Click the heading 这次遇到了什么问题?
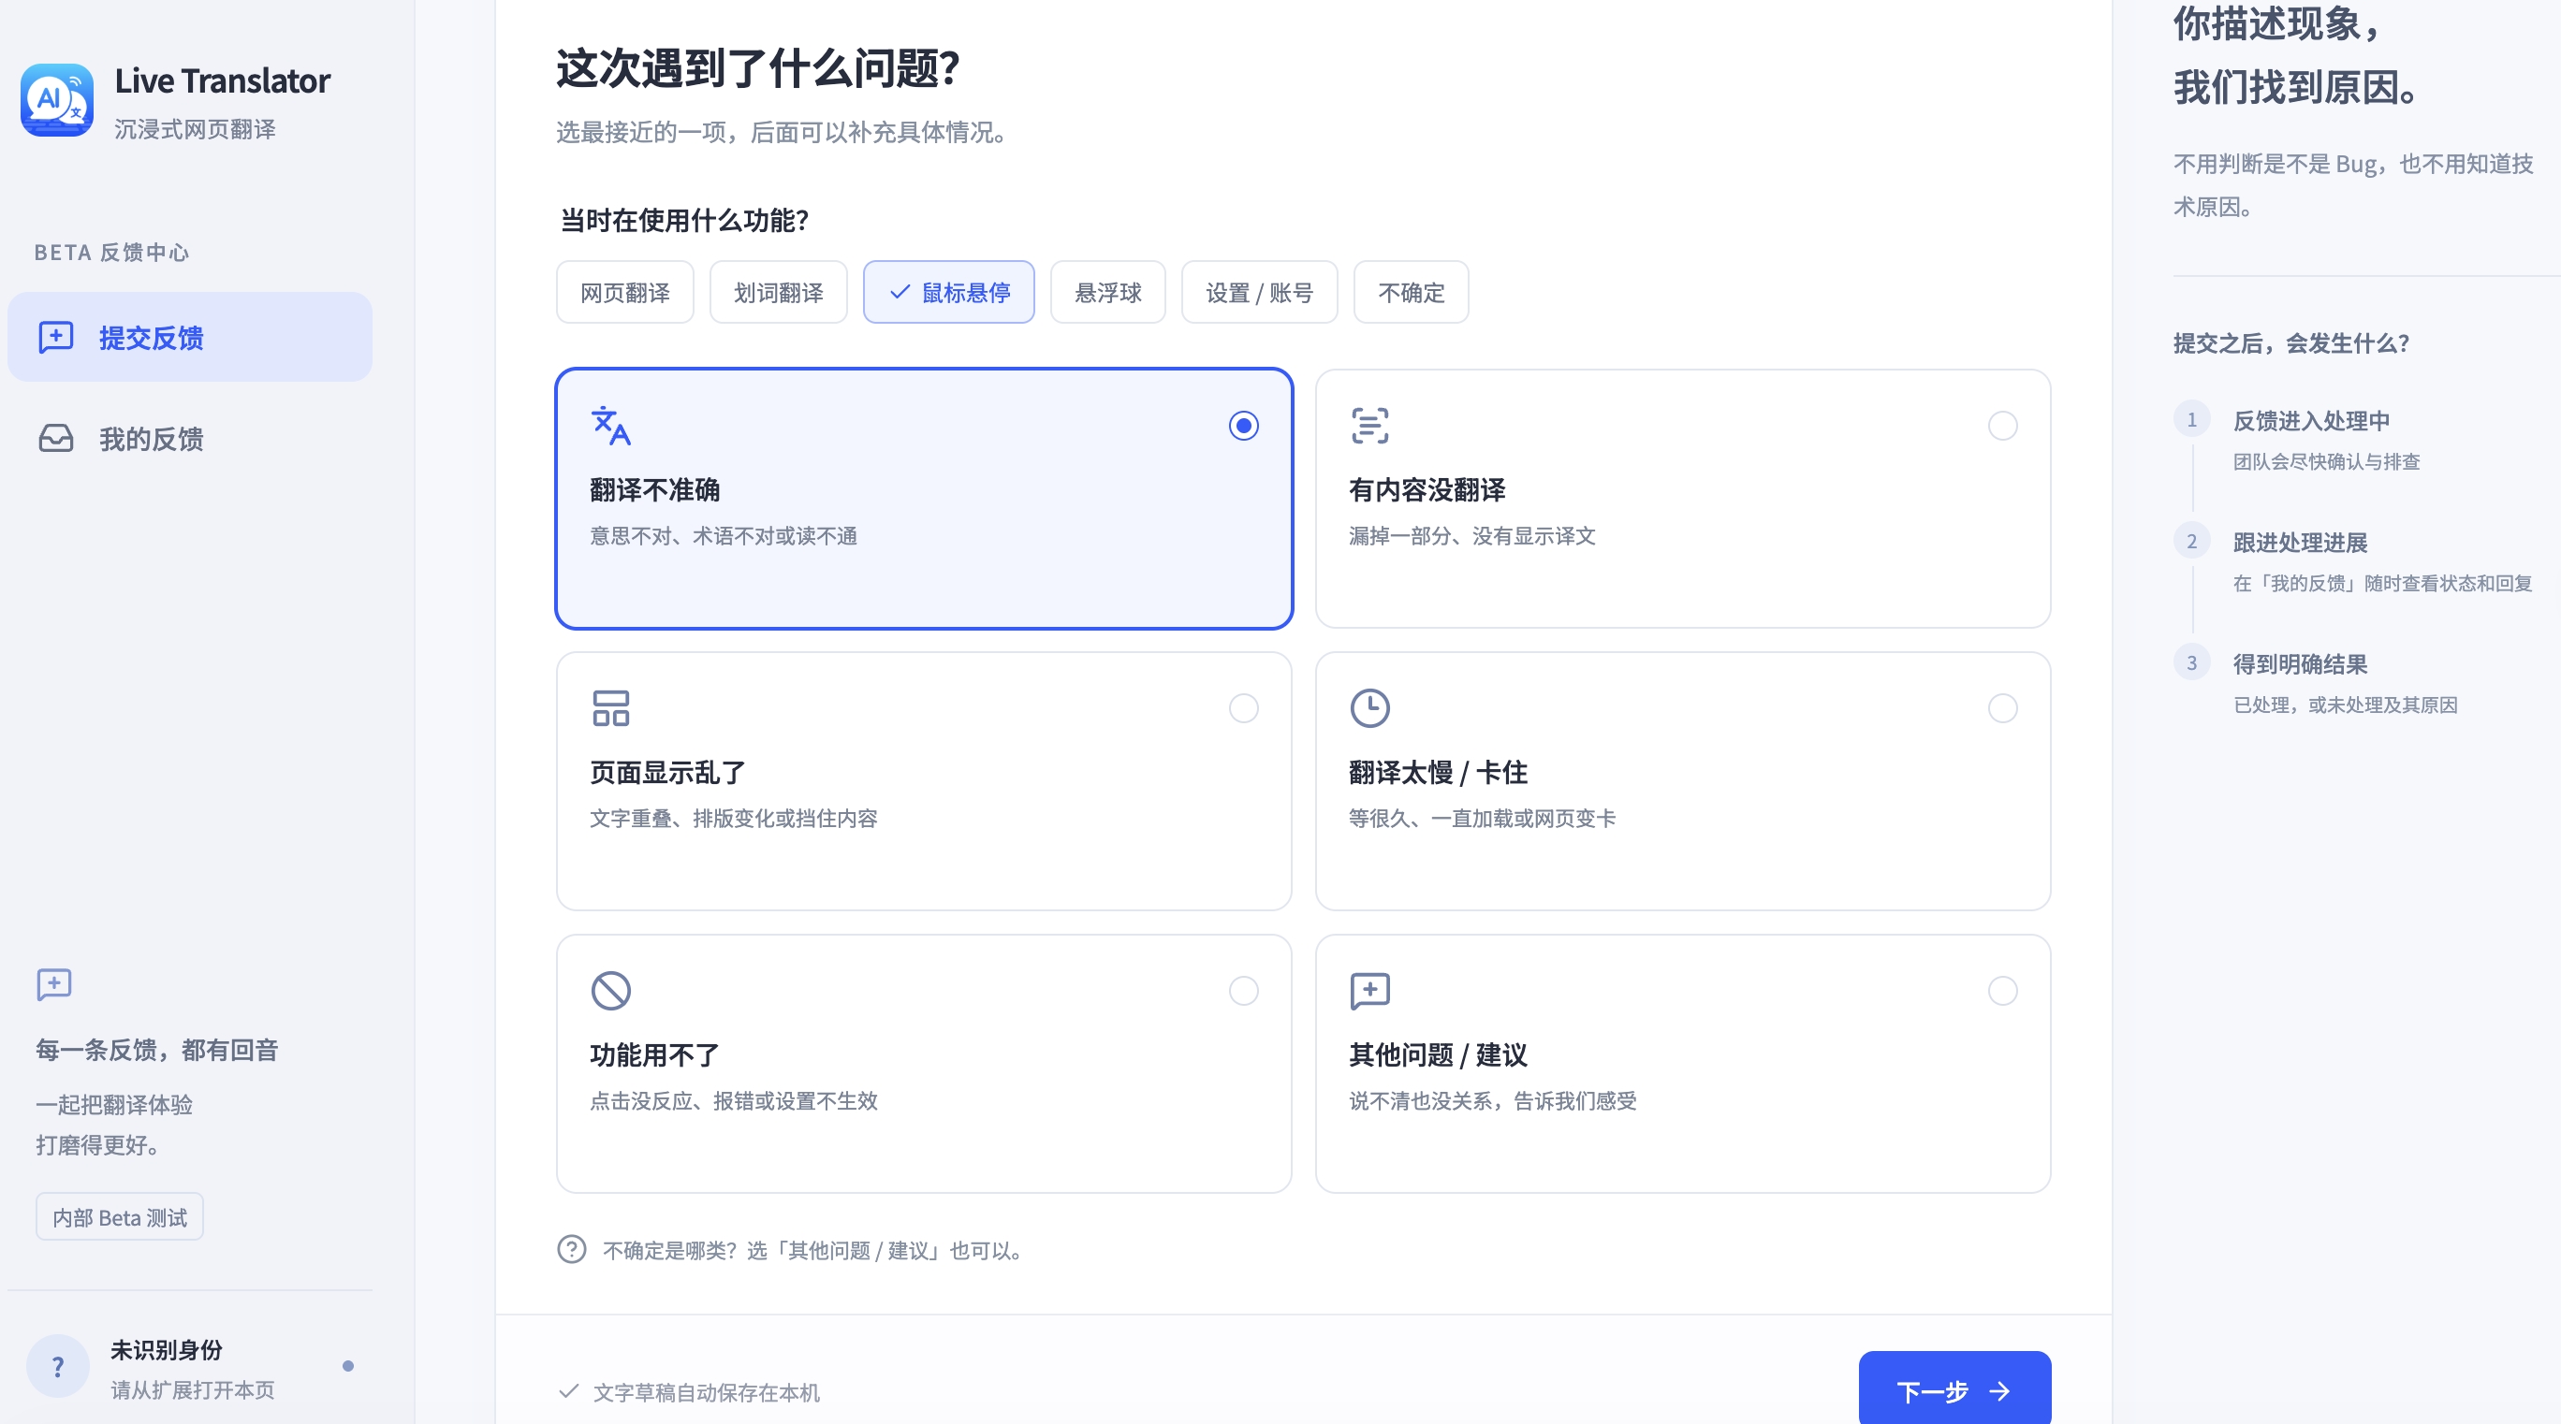This screenshot has height=1424, width=2561. point(757,68)
